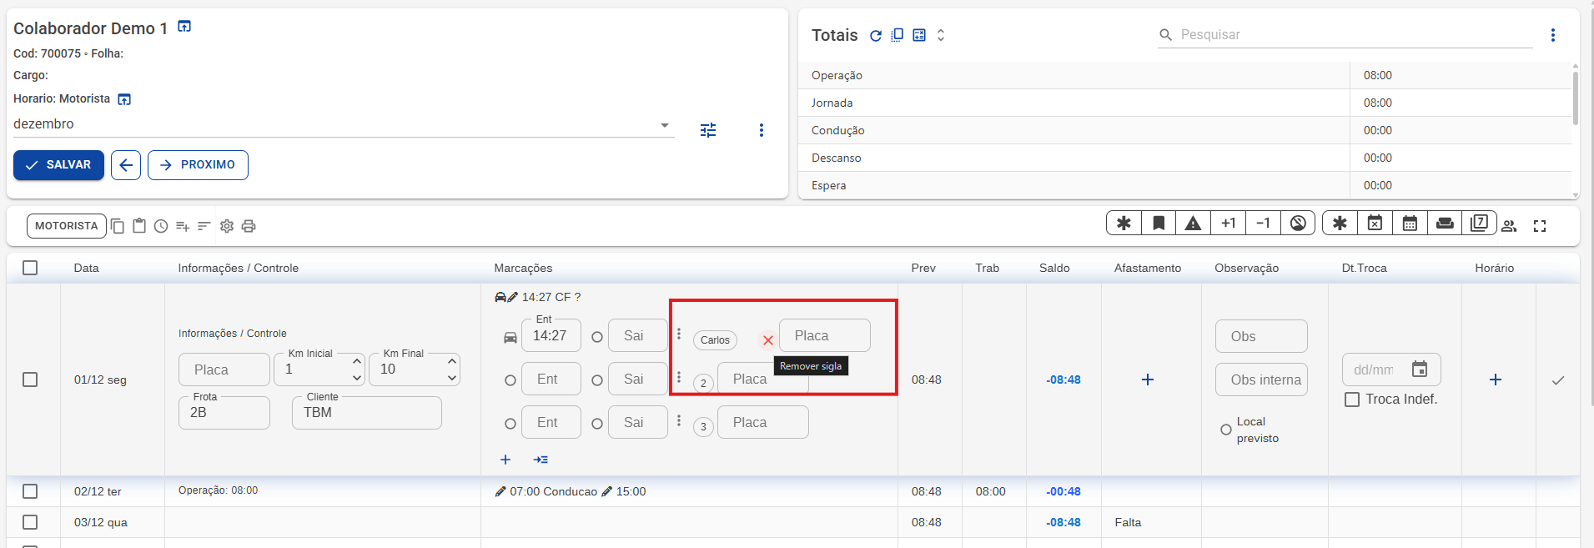Expand the dezembro month dropdown
Image resolution: width=1594 pixels, height=548 pixels.
click(x=665, y=125)
